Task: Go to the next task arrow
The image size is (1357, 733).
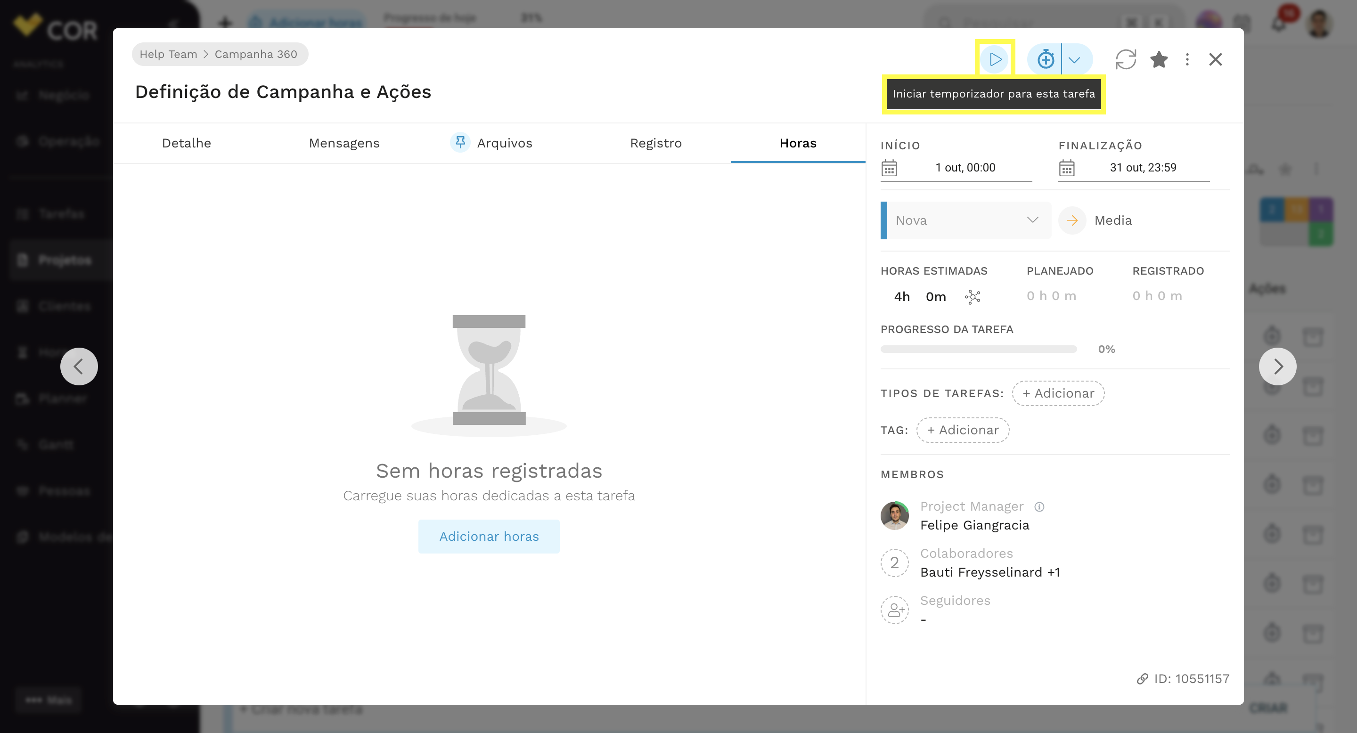Action: 1277,366
